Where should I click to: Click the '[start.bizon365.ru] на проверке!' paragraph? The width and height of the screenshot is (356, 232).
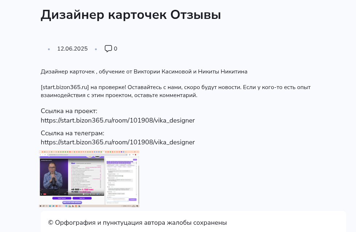tap(176, 91)
